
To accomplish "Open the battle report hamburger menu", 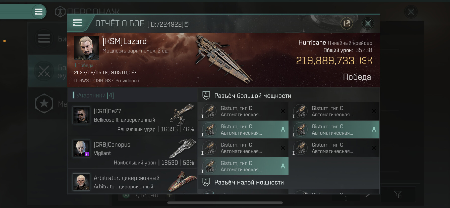I will point(77,23).
